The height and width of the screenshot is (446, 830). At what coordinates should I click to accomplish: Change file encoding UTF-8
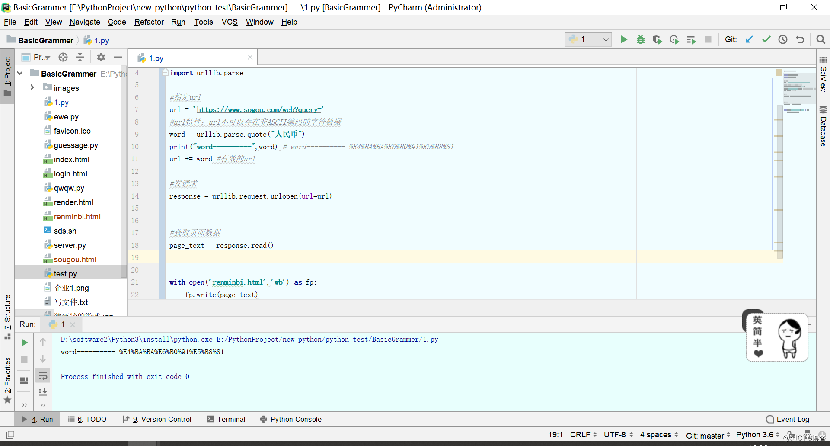(618, 435)
